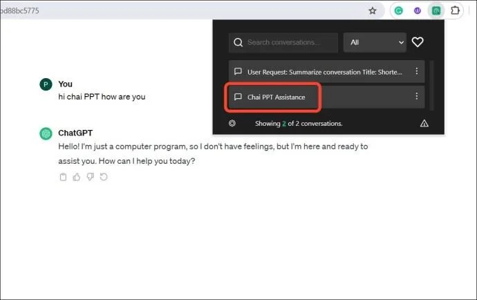Bookmark this page with the star icon
Image resolution: width=477 pixels, height=300 pixels.
point(373,11)
